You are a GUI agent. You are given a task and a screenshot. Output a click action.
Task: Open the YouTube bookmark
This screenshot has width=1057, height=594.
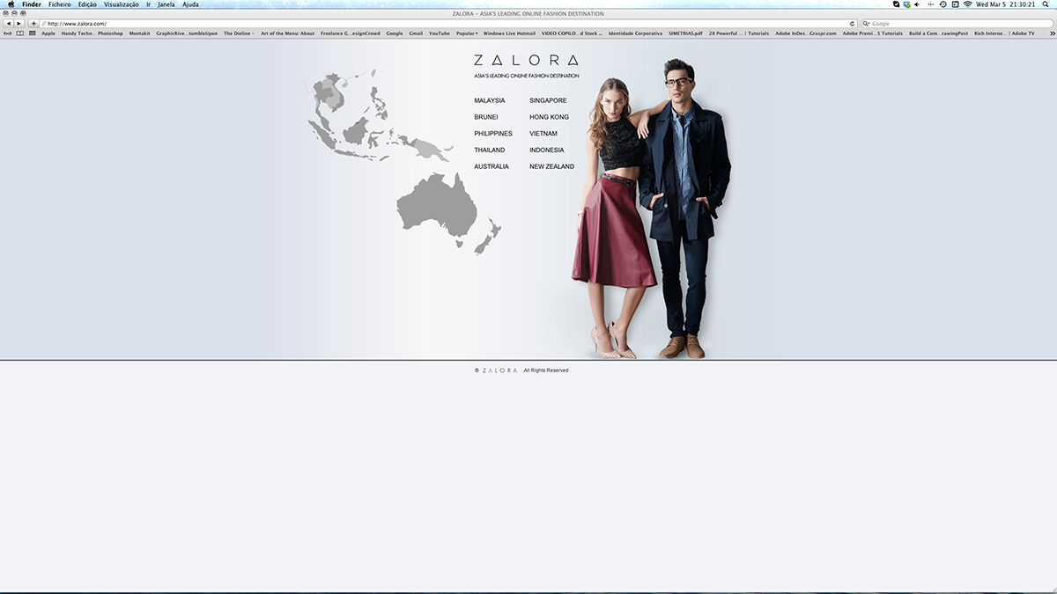point(440,33)
